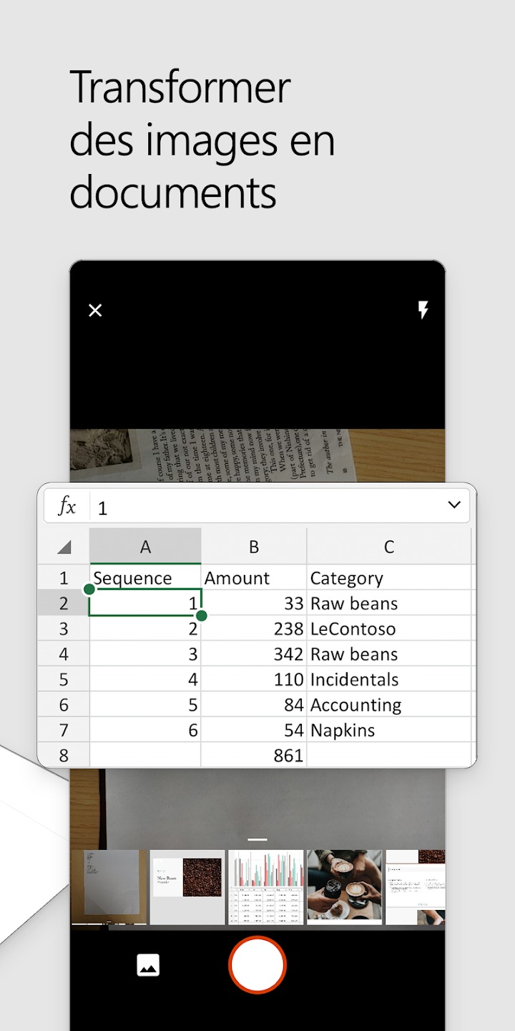The height and width of the screenshot is (1031, 515).
Task: Click the bottom-right selection handle of cell A2
Action: pyautogui.click(x=201, y=616)
